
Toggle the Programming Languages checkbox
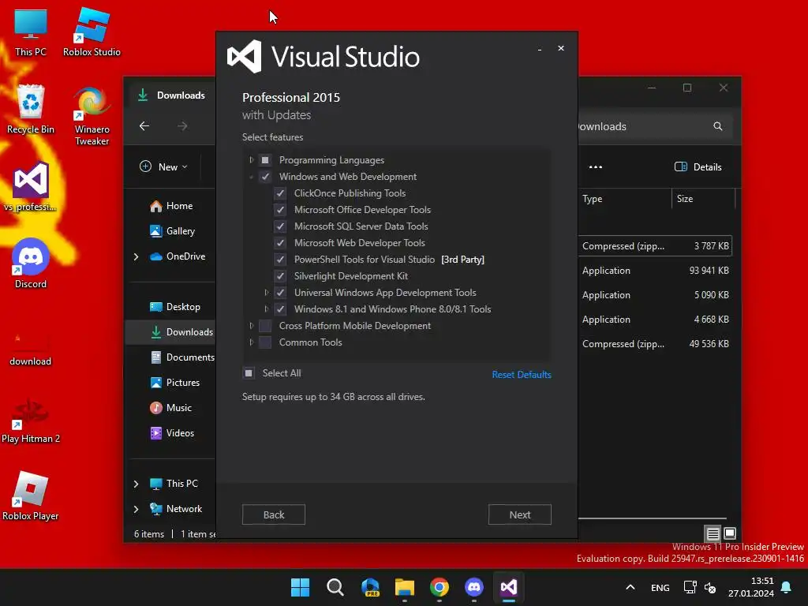265,160
